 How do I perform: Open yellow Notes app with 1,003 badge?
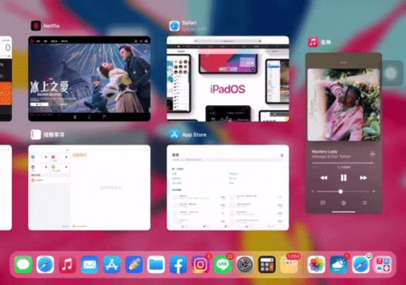tap(289, 265)
